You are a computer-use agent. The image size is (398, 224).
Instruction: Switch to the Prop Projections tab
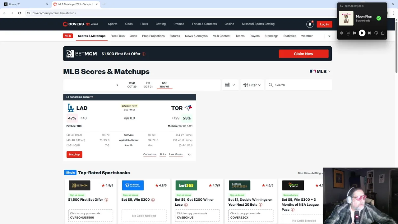(x=153, y=36)
